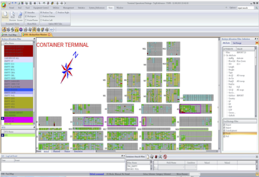259x177 pixels.
Task: Open the Equipment Control menu
Action: [x=41, y=8]
